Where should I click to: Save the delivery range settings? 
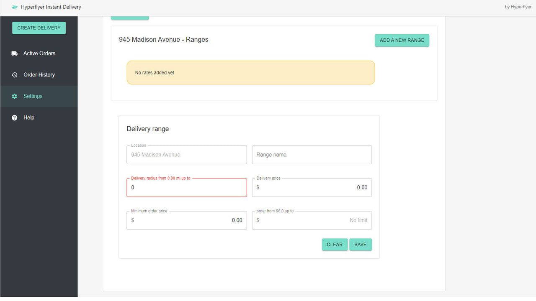pyautogui.click(x=360, y=244)
